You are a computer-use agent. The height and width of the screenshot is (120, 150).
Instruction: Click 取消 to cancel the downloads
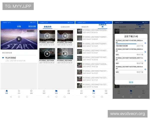click(131, 82)
